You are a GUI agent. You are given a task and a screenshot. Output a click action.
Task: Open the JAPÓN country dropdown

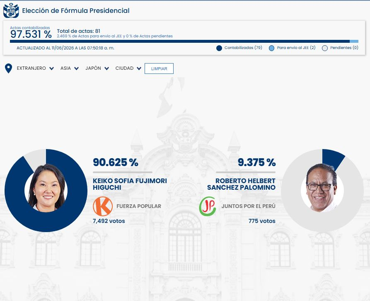(97, 69)
